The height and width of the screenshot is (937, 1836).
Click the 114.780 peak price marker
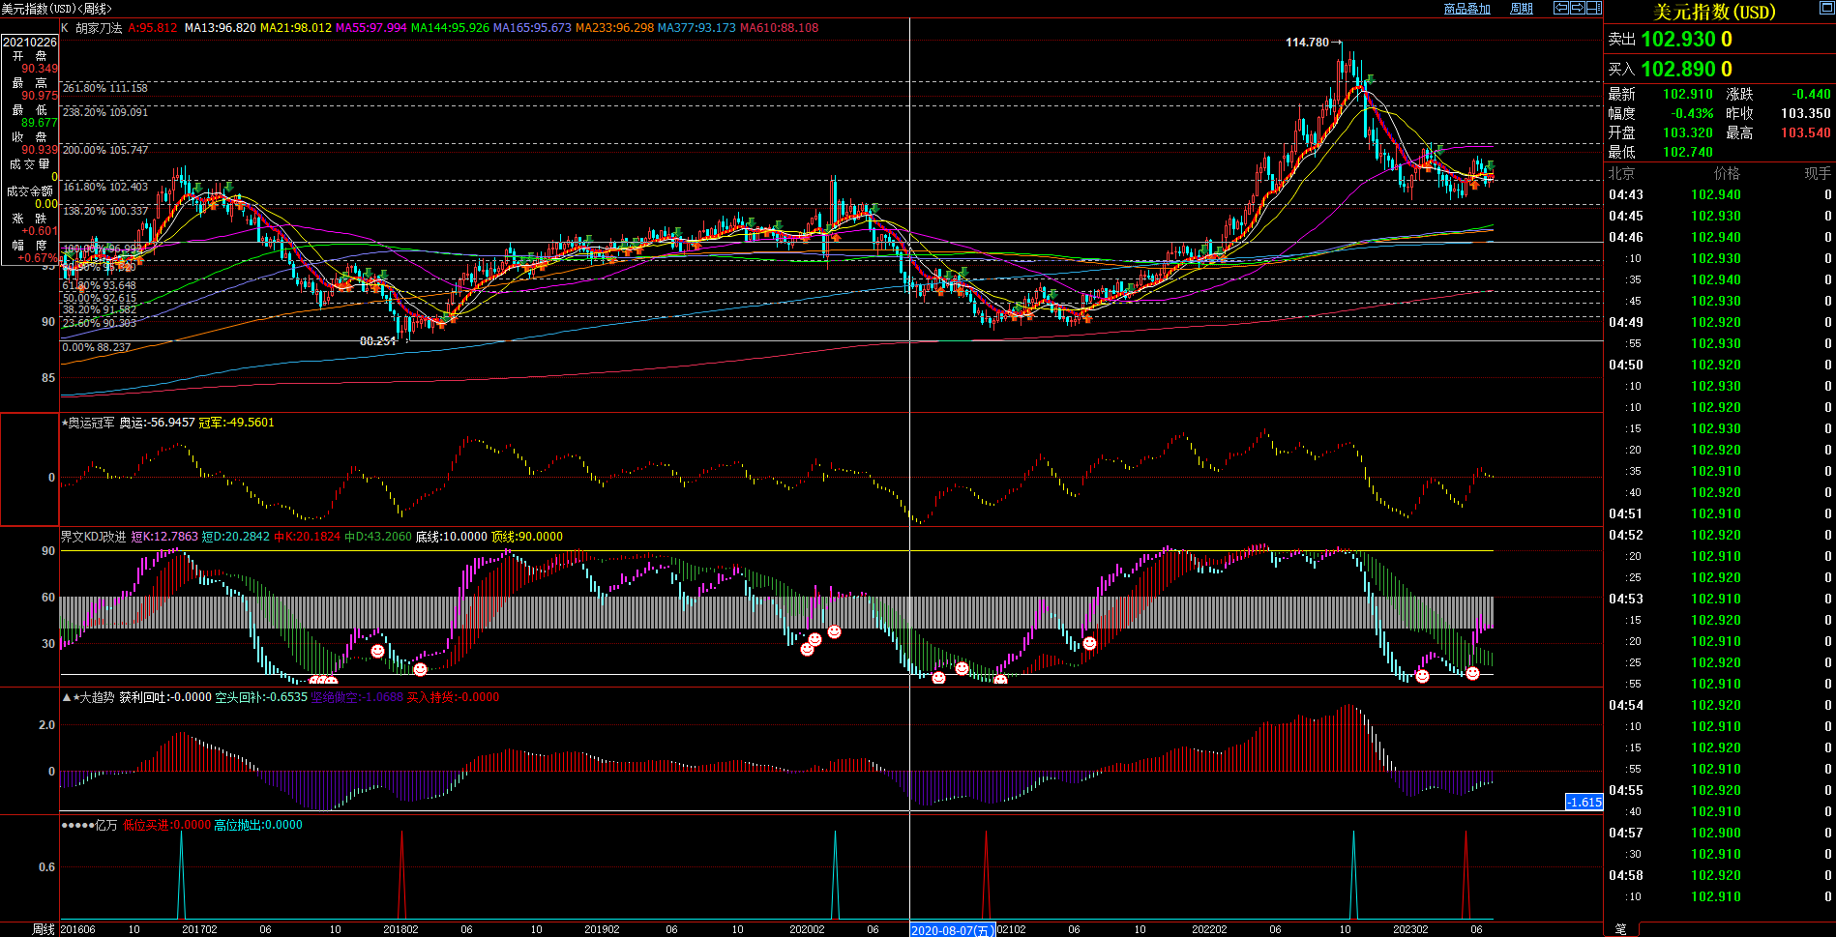(x=1307, y=43)
